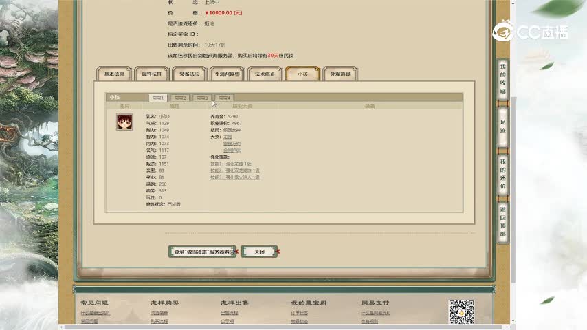
Task: Switch to the 属性抗性 tab
Action: point(152,74)
